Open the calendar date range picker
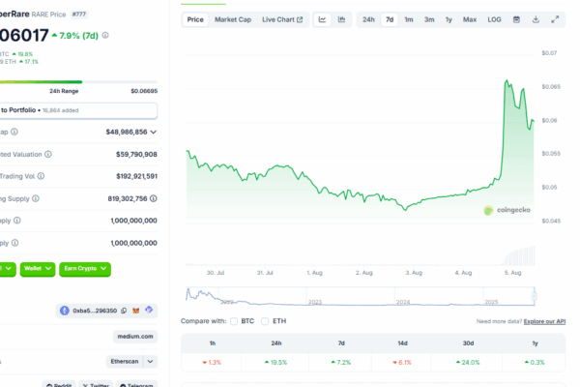 [516, 19]
